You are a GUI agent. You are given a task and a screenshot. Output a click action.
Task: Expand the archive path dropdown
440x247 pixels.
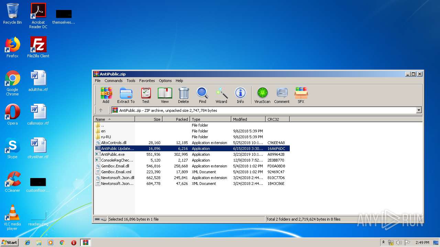pos(419,110)
